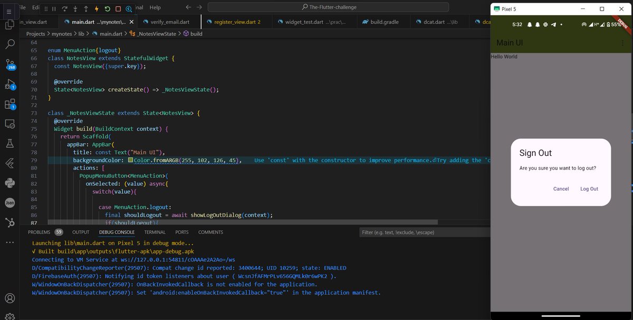
Task: Click the 'Sign Out' dialog heading
Action: (535, 153)
